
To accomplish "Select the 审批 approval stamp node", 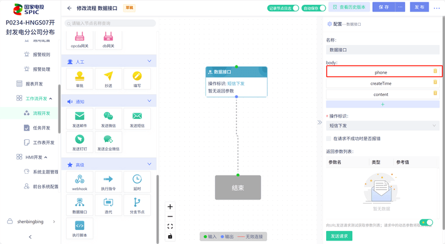I will click(x=80, y=79).
